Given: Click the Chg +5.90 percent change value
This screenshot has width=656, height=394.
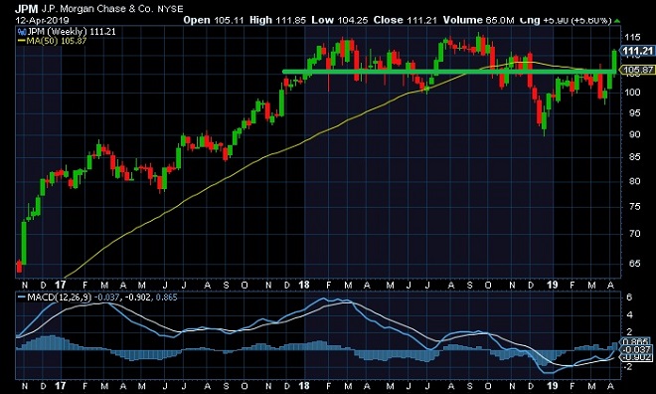Looking at the screenshot, I should point(566,20).
